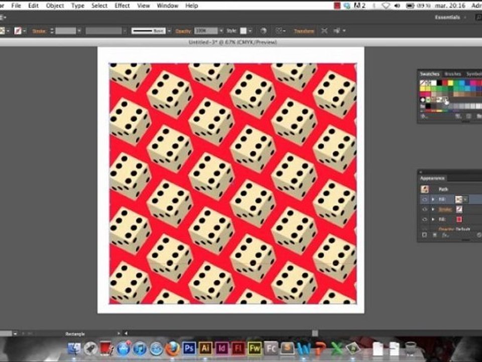Open Finder from the Dock
Viewport: 482px width, 362px height.
74,348
